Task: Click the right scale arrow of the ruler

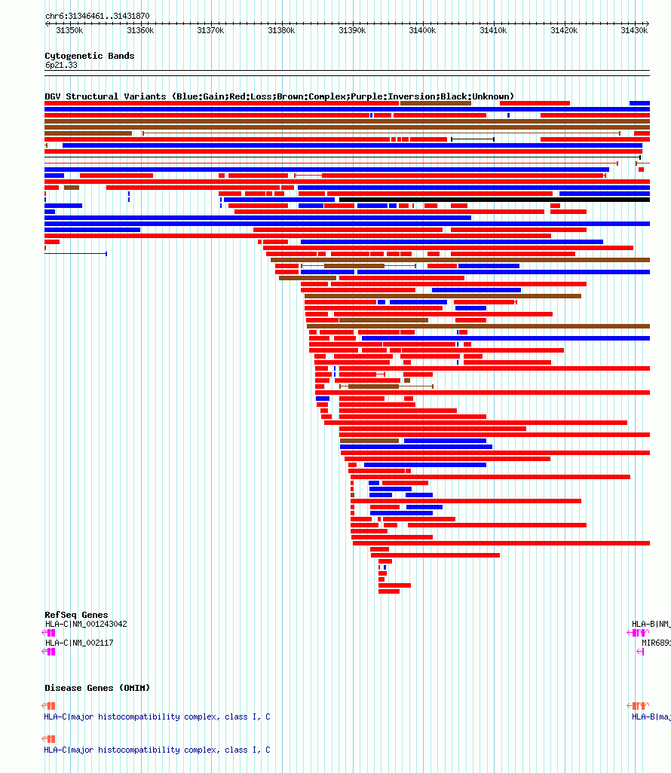Action: (648, 23)
